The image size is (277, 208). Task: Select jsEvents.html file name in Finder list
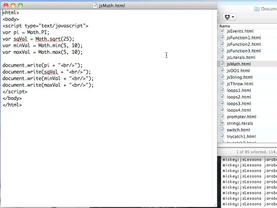(x=240, y=31)
